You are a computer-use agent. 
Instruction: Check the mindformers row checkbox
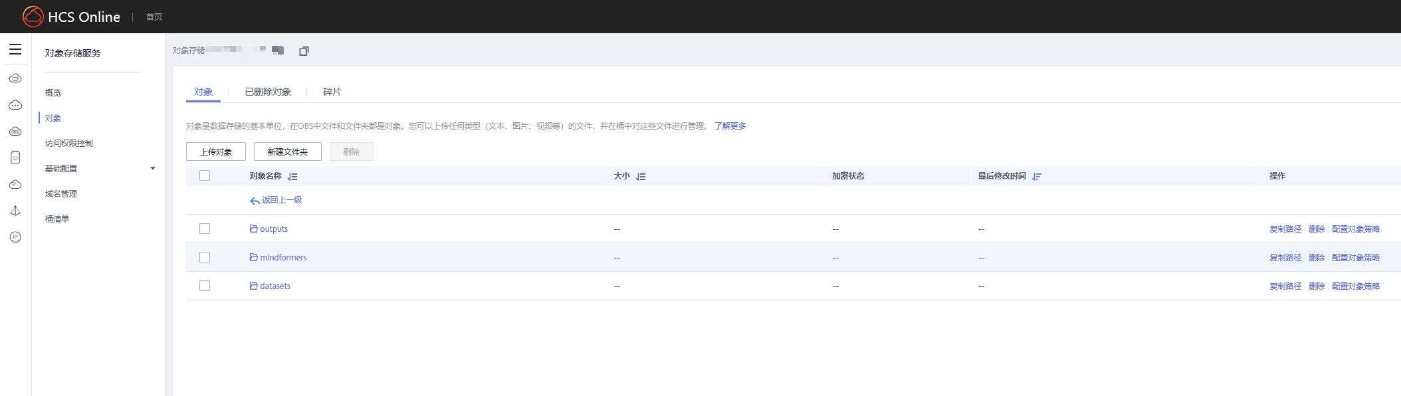tap(205, 257)
